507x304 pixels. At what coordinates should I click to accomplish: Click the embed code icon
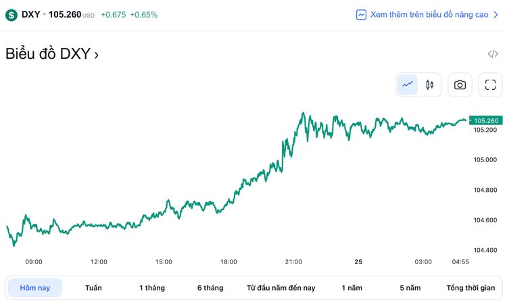493,54
